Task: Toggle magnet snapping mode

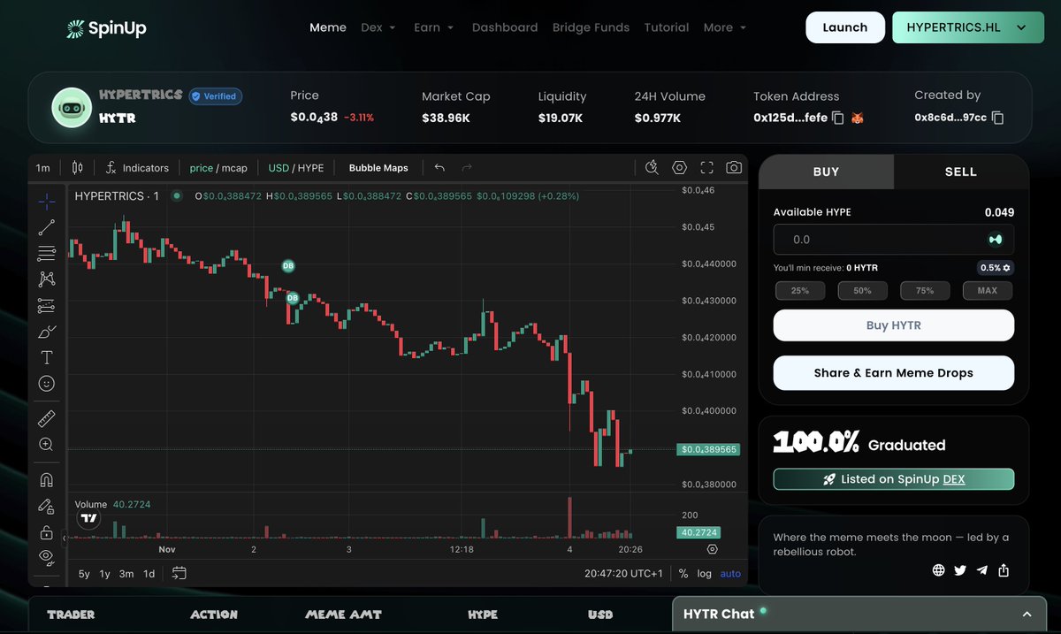Action: 47,480
